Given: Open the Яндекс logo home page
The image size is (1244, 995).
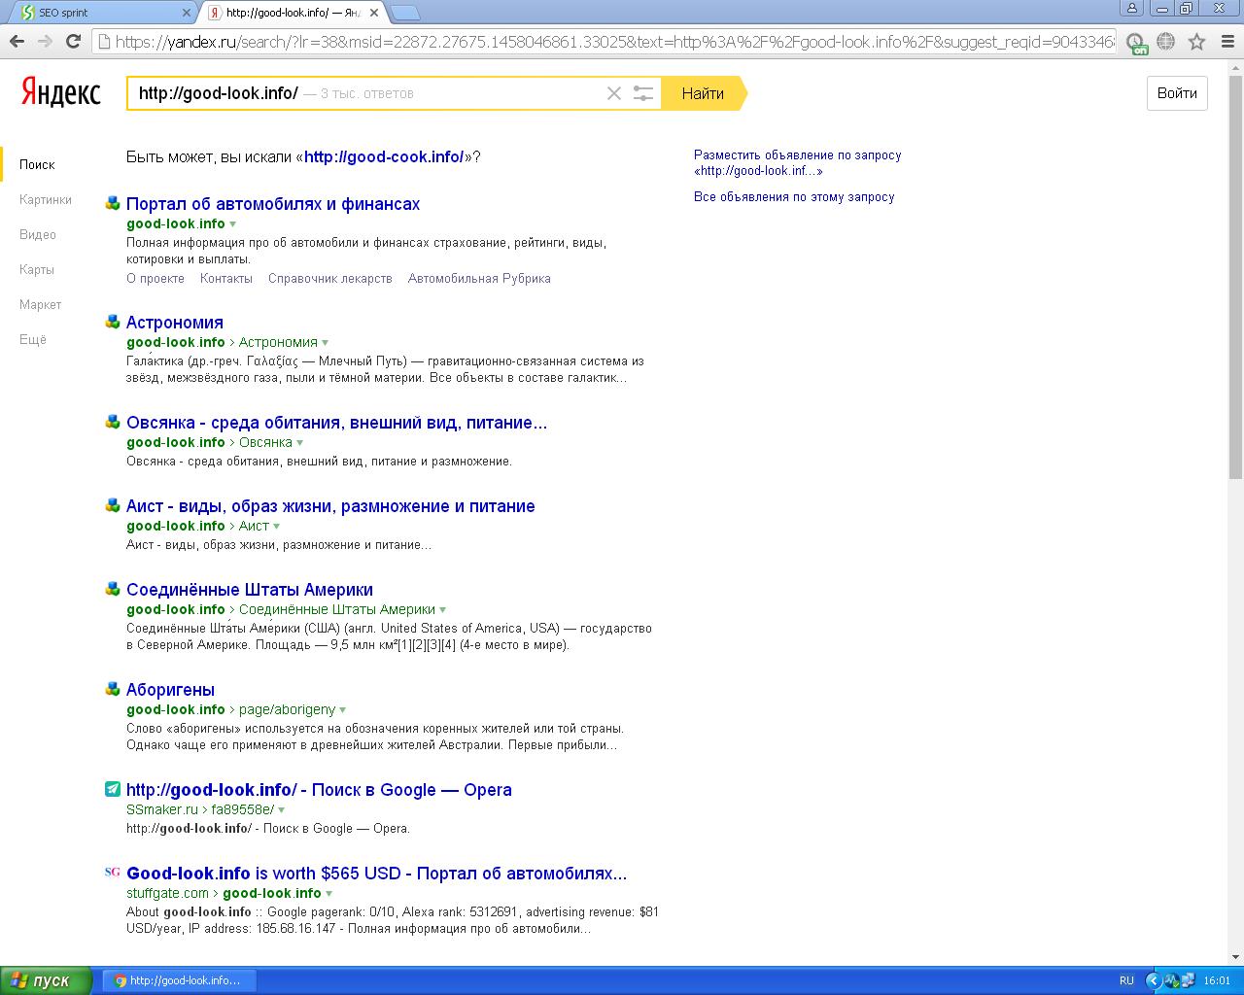Looking at the screenshot, I should click(61, 93).
